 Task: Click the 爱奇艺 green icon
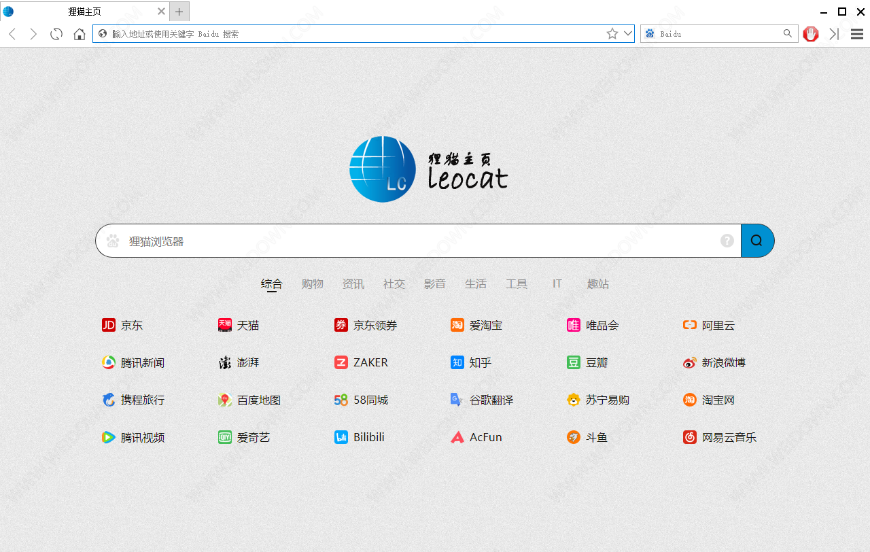pos(225,438)
